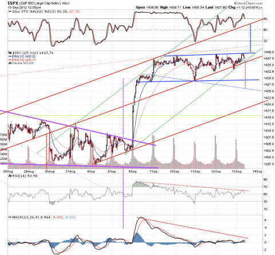Click the 1397.5 price axis label
275x255 pixels.
point(269,164)
